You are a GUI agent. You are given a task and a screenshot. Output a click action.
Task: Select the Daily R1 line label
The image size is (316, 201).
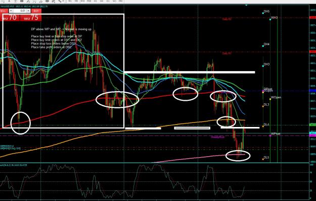pyautogui.click(x=227, y=53)
